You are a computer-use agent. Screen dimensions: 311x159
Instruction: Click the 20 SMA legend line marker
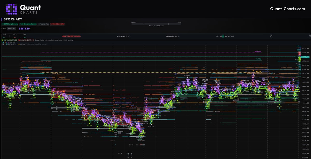19,44
